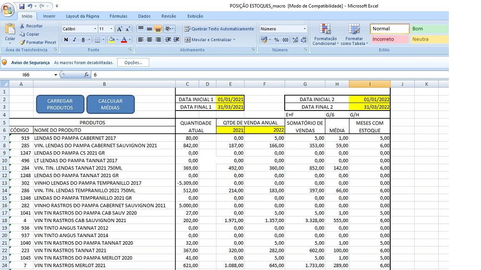
Task: Apply the Incorreto cell style swatch
Action: click(x=390, y=39)
